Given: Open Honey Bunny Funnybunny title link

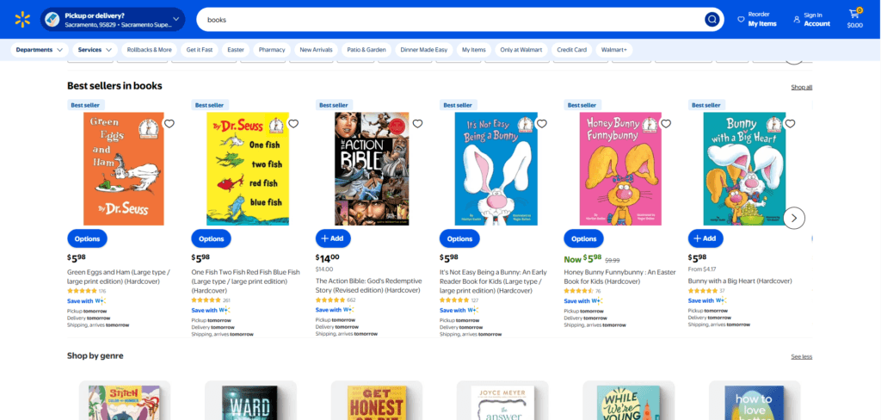Looking at the screenshot, I should pyautogui.click(x=619, y=276).
